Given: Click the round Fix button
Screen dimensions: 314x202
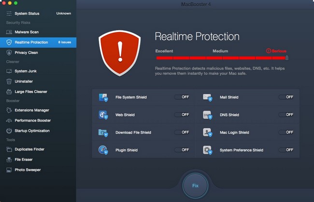Looking at the screenshot, I should pyautogui.click(x=195, y=186).
